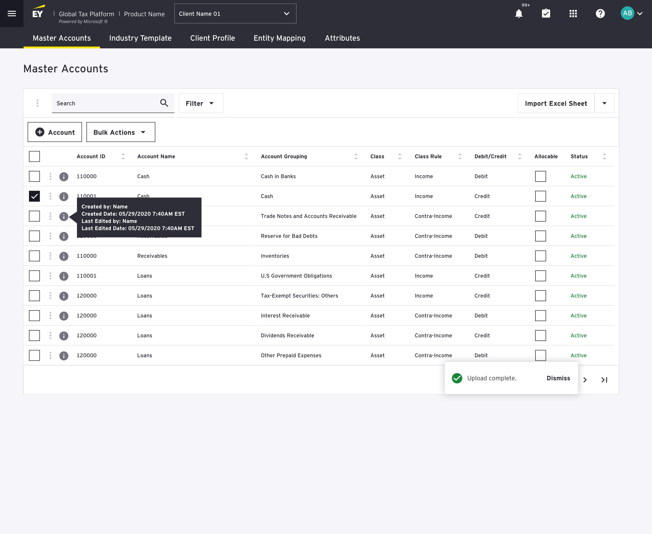This screenshot has width=652, height=534.
Task: Show info for Dividends Receivable row
Action: (64, 336)
